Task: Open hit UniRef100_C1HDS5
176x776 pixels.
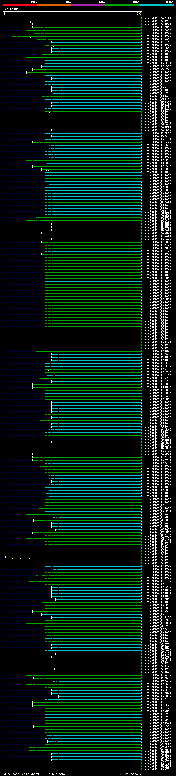Action: click(x=158, y=27)
